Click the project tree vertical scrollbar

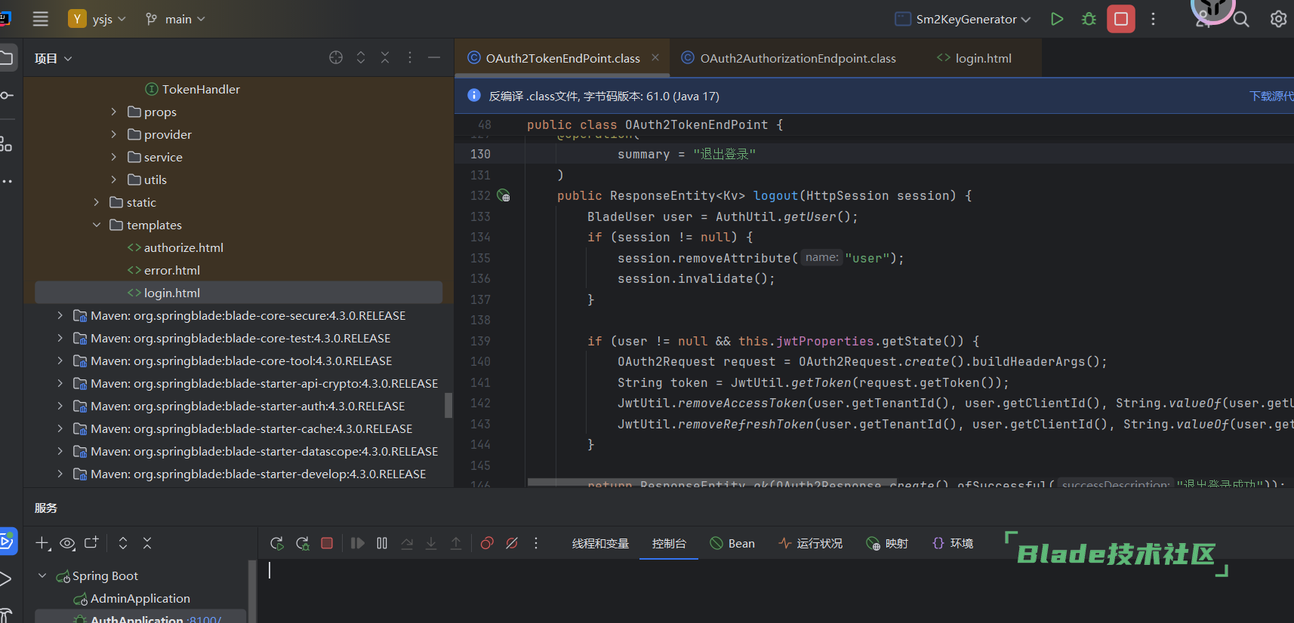[x=448, y=405]
